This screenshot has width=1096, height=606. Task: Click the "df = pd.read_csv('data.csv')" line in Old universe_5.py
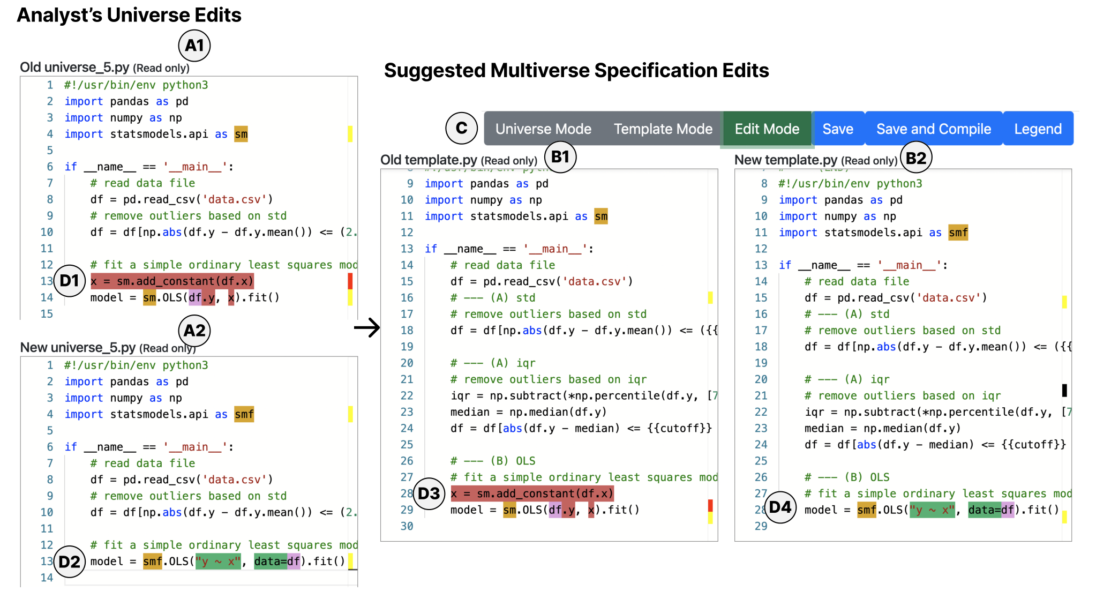pos(182,200)
